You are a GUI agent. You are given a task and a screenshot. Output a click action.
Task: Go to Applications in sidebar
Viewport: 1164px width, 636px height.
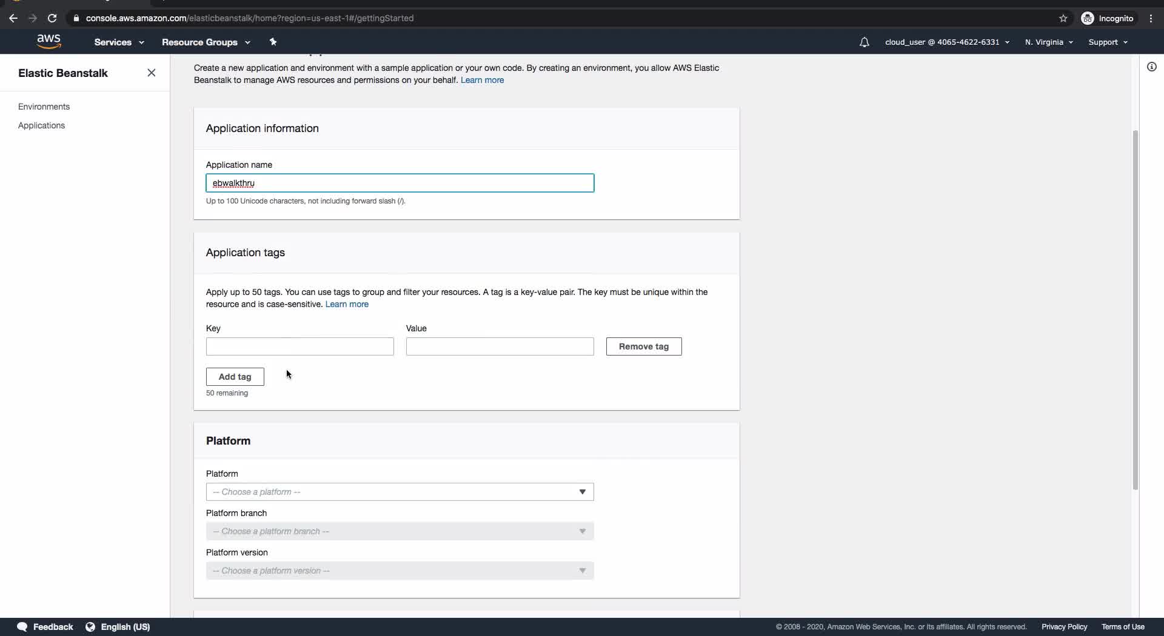coord(41,125)
